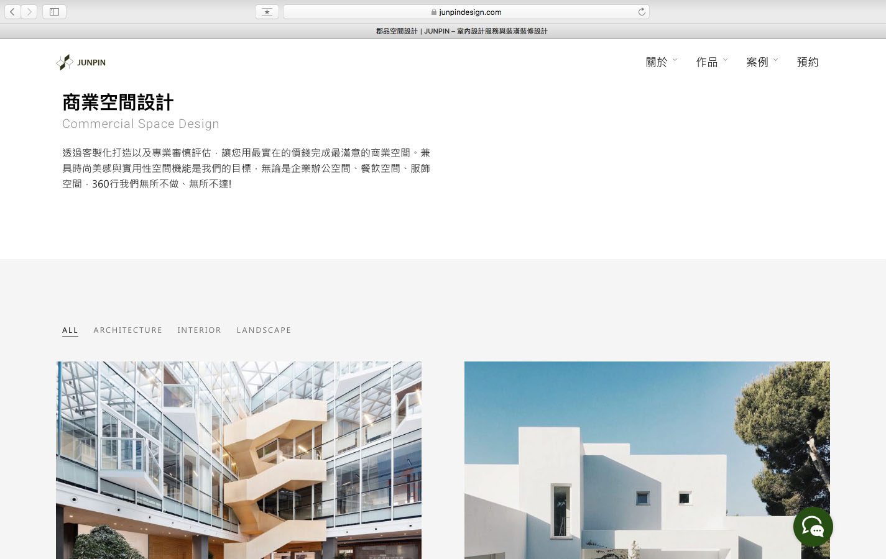Click the JUNPIN logo icon

click(x=64, y=62)
